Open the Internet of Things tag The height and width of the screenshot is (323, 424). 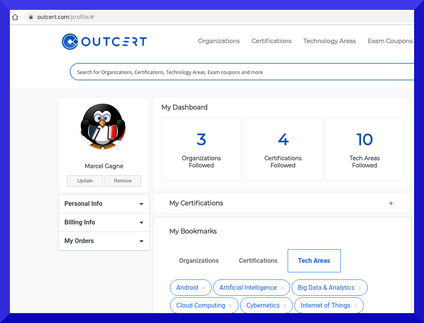tap(325, 306)
